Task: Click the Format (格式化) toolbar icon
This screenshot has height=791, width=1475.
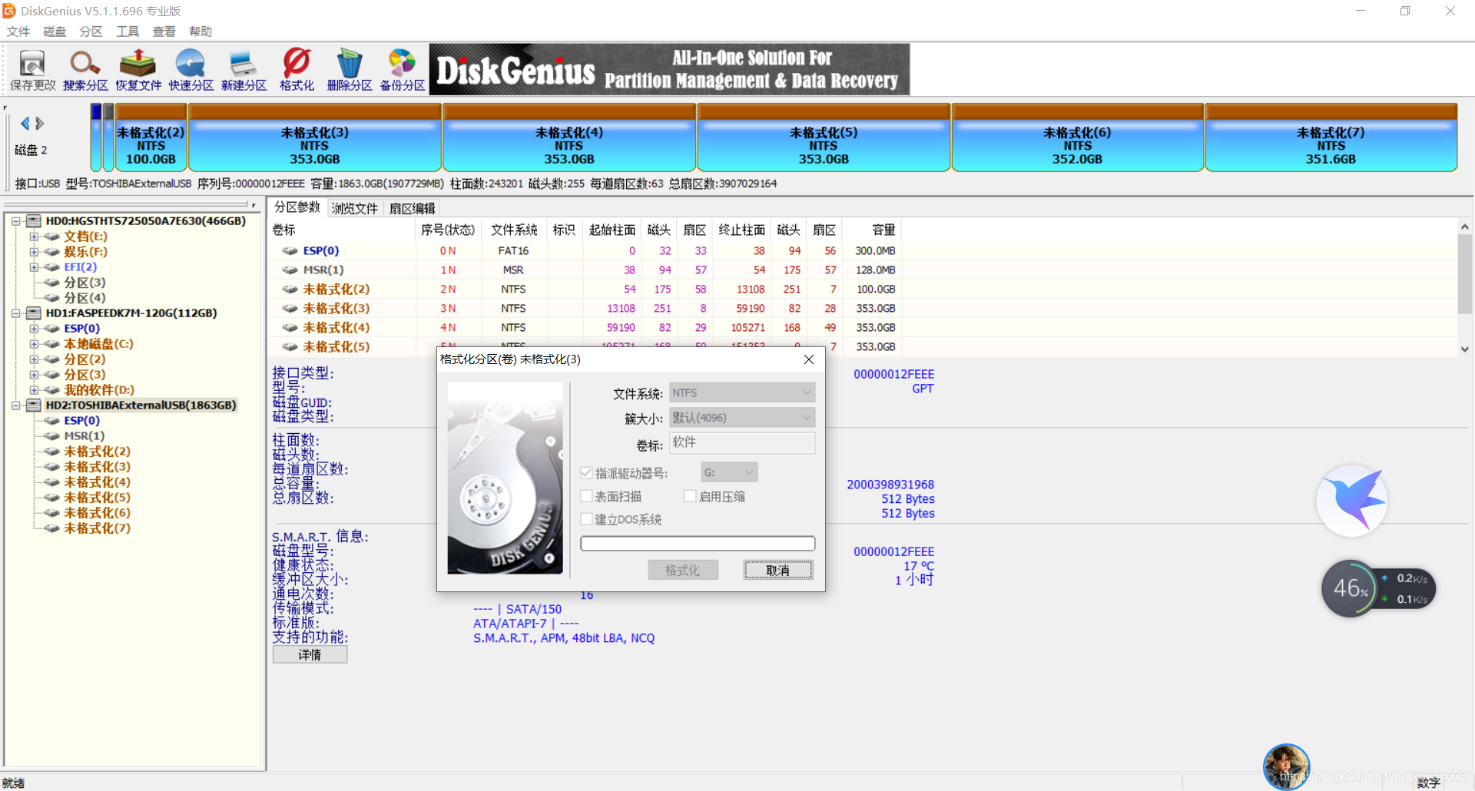Action: click(x=297, y=70)
